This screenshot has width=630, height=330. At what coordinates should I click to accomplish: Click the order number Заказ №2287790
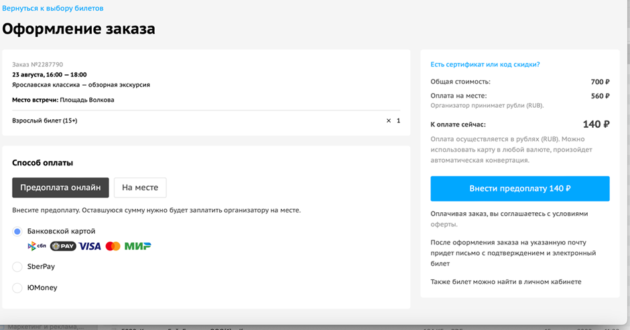(x=38, y=65)
